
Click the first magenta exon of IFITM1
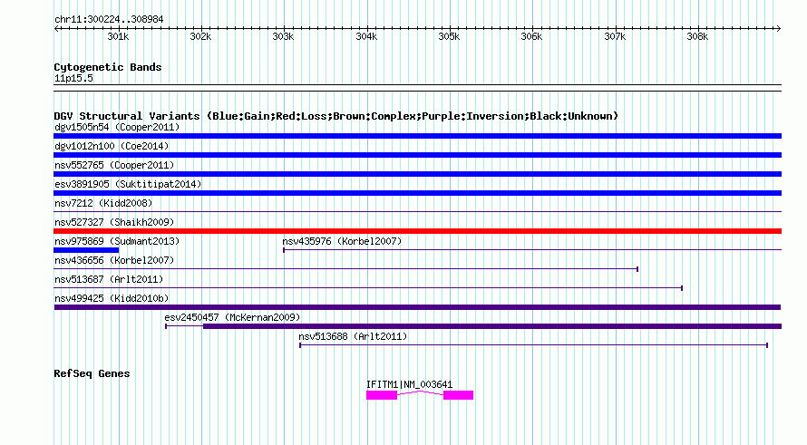click(x=382, y=395)
